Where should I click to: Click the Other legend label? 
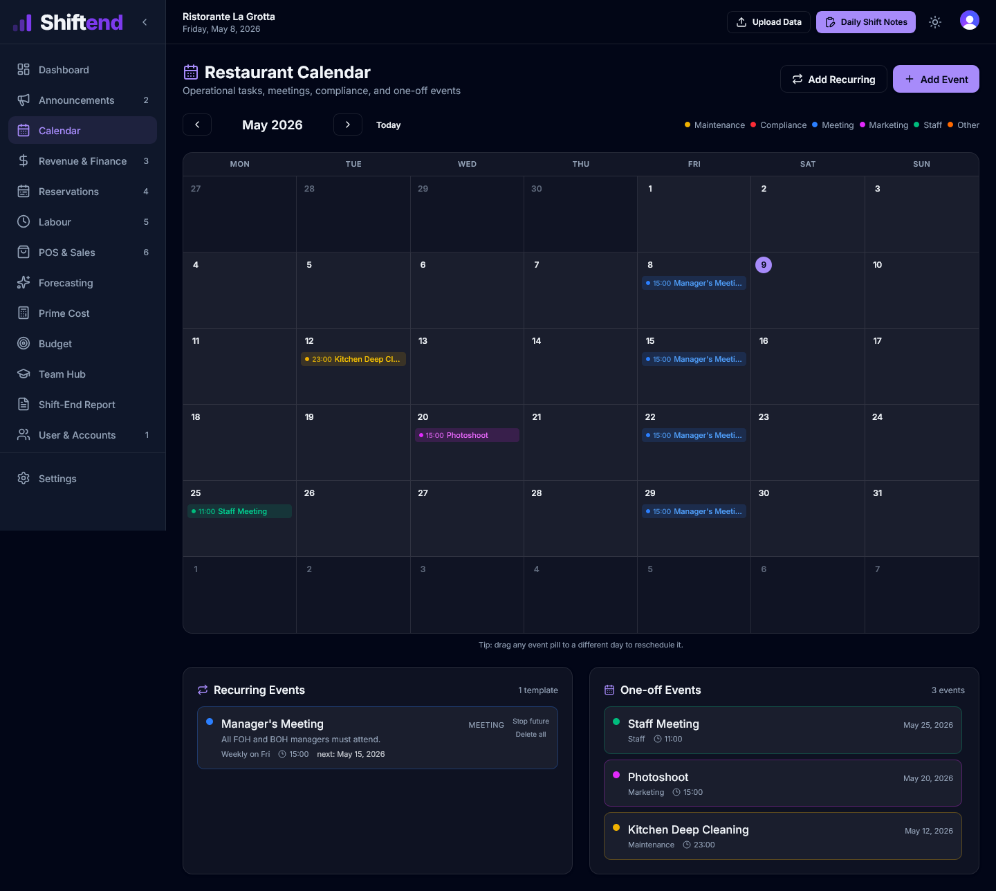click(x=968, y=125)
